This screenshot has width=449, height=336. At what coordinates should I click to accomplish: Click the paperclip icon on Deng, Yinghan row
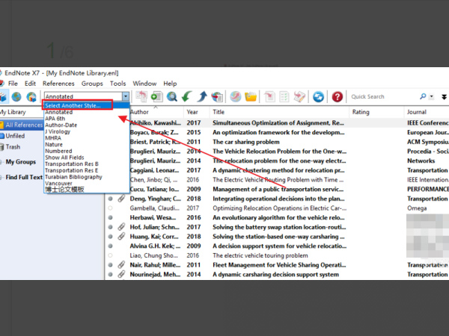click(x=121, y=199)
